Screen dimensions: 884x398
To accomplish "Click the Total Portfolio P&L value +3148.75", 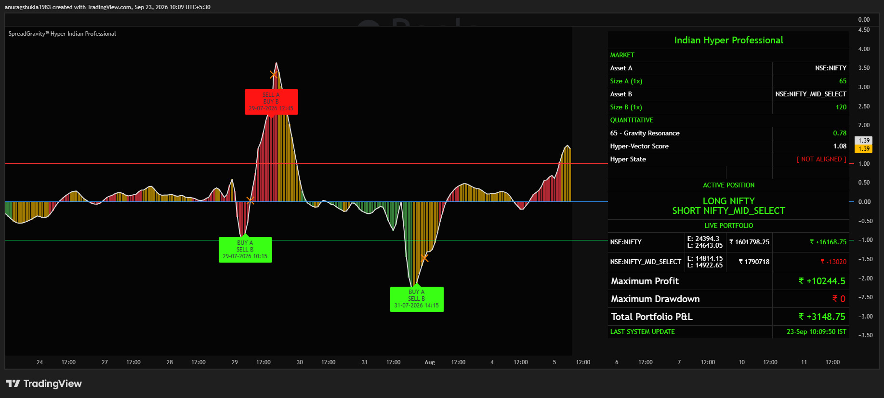I will coord(821,317).
